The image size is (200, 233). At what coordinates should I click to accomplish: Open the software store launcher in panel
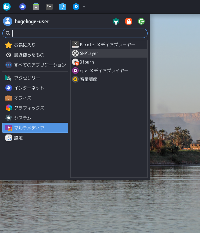coord(63,7)
